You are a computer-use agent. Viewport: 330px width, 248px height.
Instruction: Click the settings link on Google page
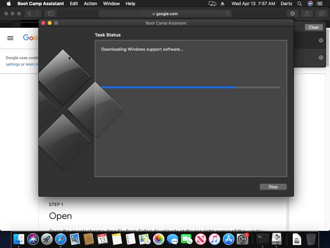pos(13,64)
